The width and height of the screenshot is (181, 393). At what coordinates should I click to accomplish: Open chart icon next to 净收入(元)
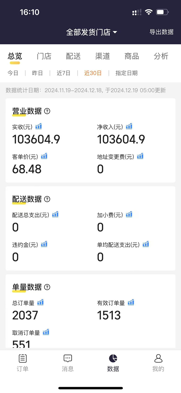click(129, 126)
